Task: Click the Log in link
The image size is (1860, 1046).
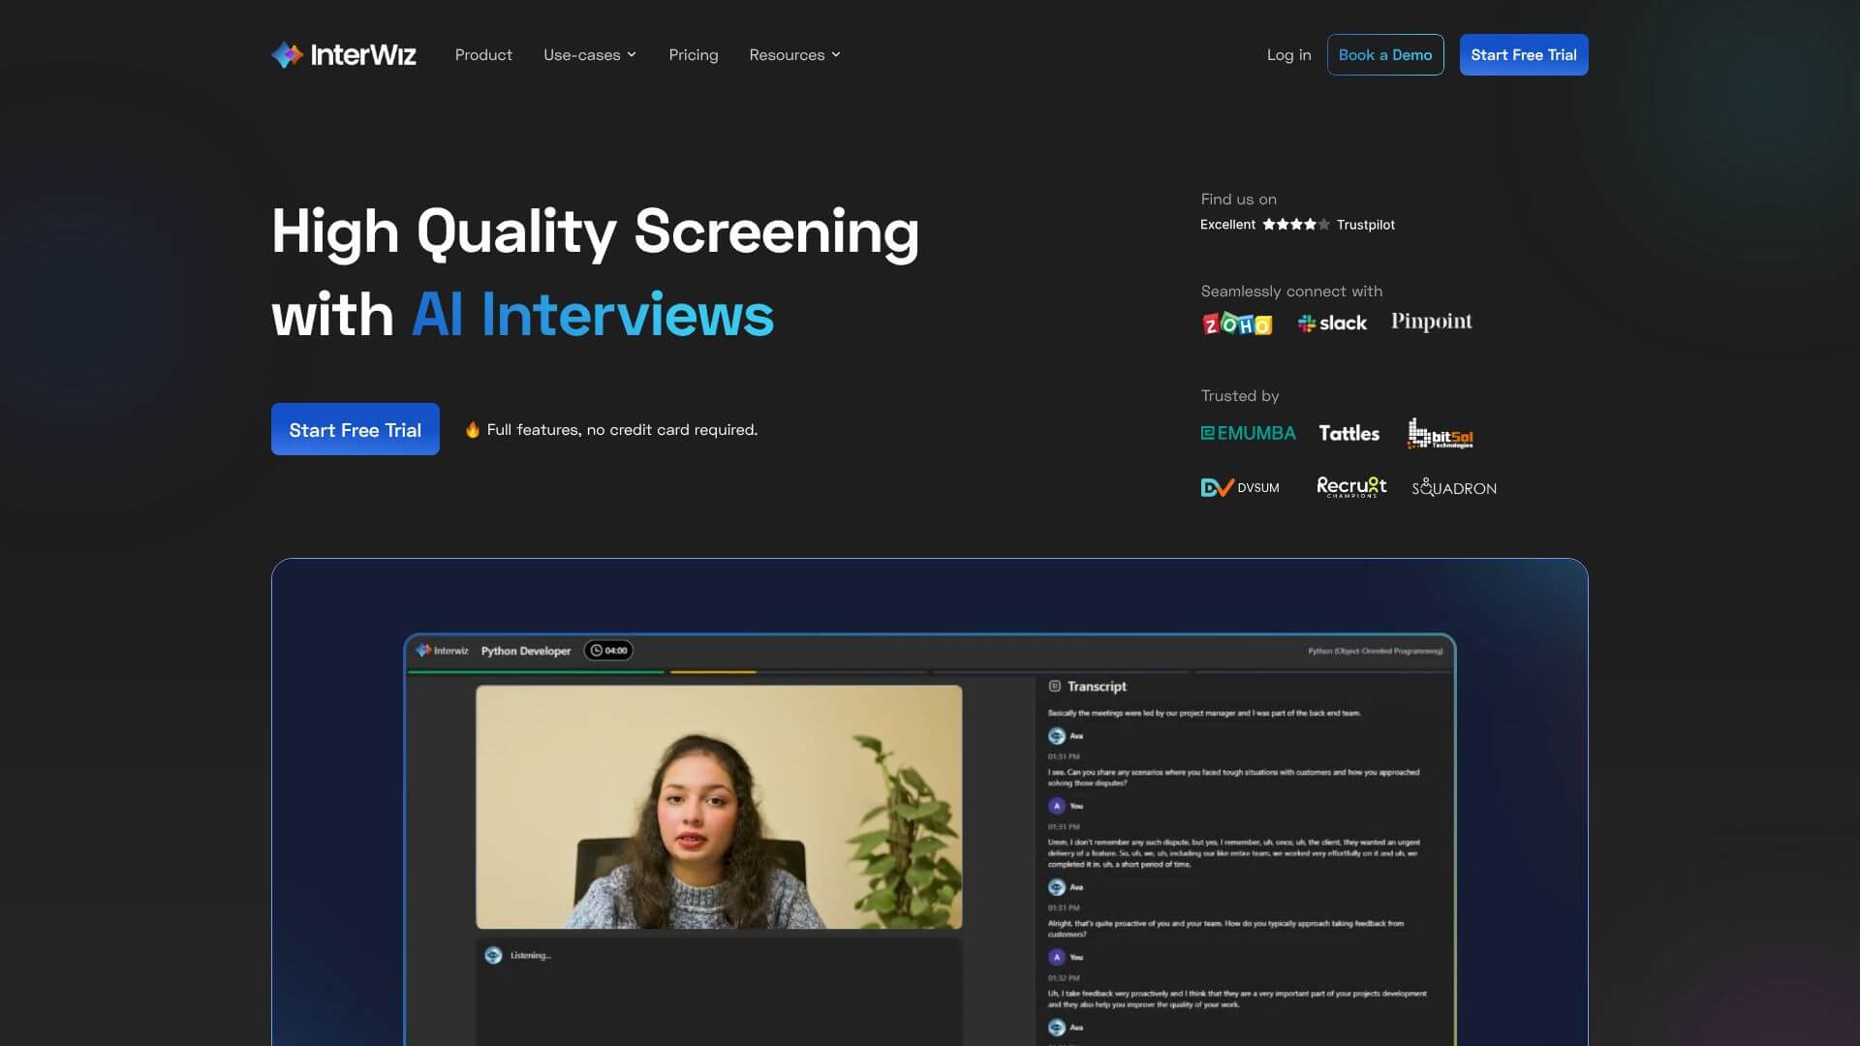Action: (1288, 55)
